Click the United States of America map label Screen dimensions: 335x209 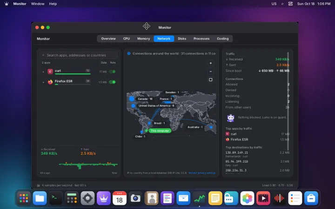[x=156, y=105]
